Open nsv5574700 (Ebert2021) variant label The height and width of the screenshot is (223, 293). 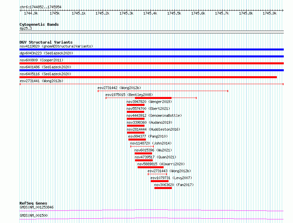pyautogui.click(x=148, y=109)
